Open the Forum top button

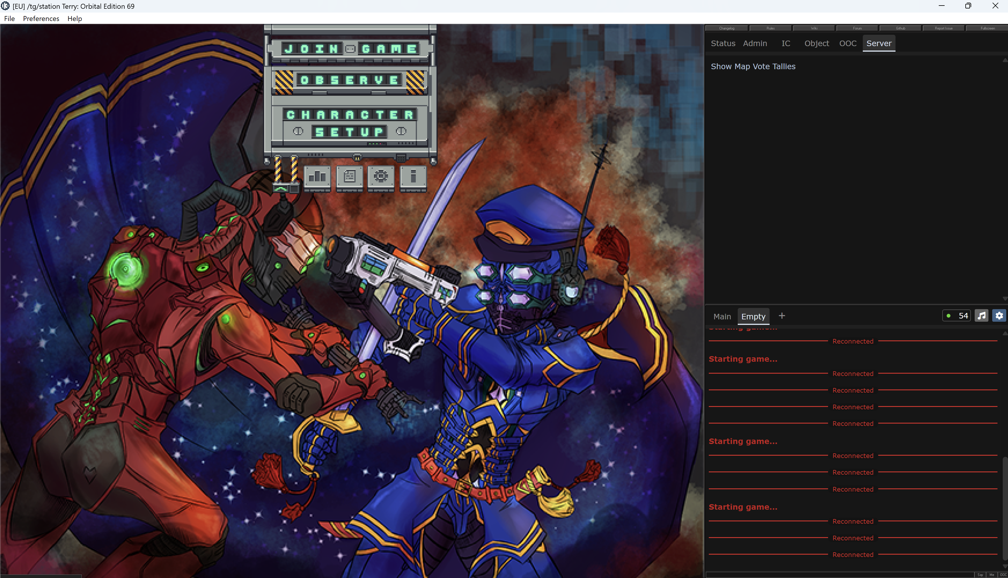pyautogui.click(x=857, y=28)
